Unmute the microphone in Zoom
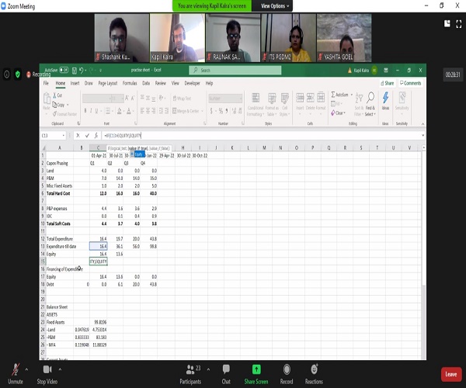The width and height of the screenshot is (466, 388). point(16,373)
